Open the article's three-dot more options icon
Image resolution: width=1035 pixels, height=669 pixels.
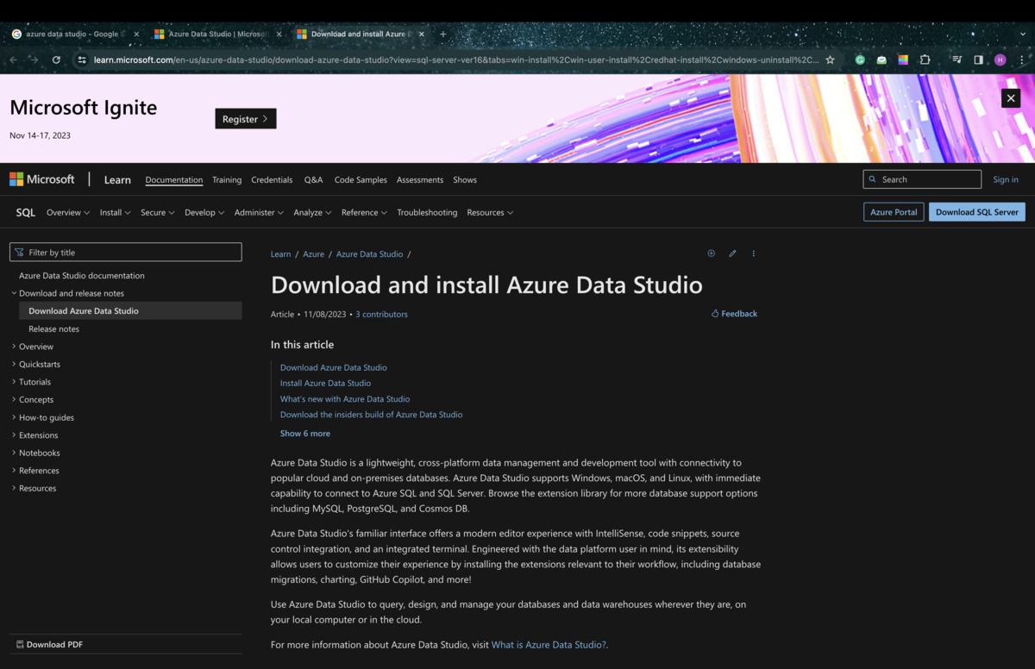753,253
